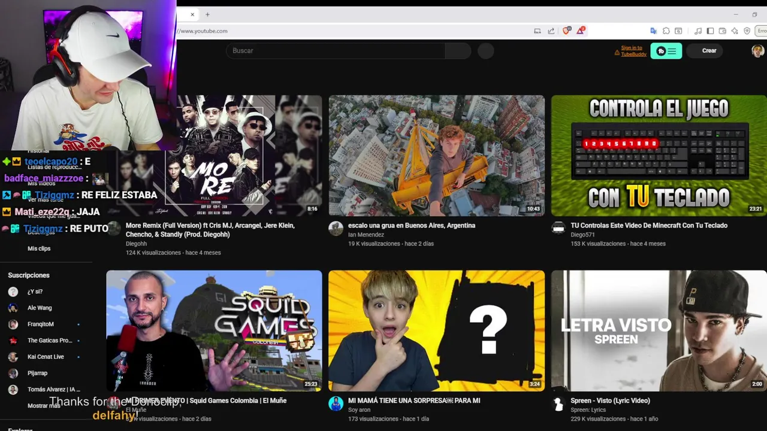This screenshot has width=767, height=431.
Task: Click chat username Mati_eze22q
Action: point(42,212)
